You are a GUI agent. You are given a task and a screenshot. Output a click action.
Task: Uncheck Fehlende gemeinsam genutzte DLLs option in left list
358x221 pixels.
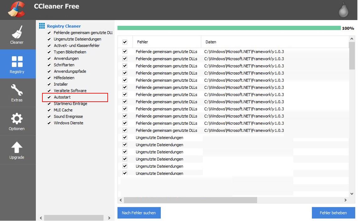[49, 33]
